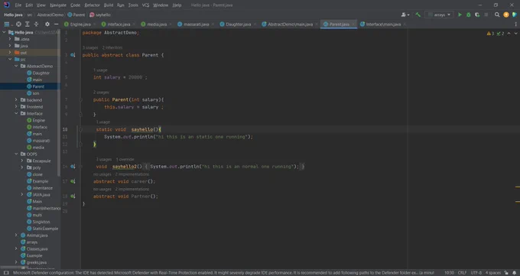Screen dimensions: 520x276
Task: Expand the Frontend package
Action: pyautogui.click(x=16, y=106)
